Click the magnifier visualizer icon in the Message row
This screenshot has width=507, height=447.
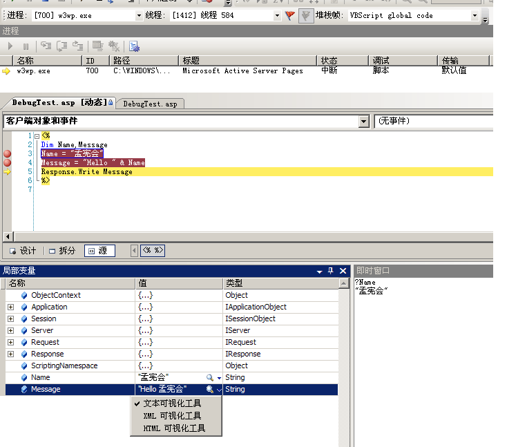click(210, 390)
